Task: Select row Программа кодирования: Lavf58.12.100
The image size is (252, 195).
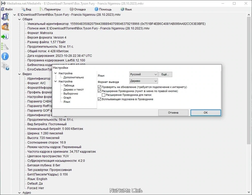Action: [x=56, y=60]
